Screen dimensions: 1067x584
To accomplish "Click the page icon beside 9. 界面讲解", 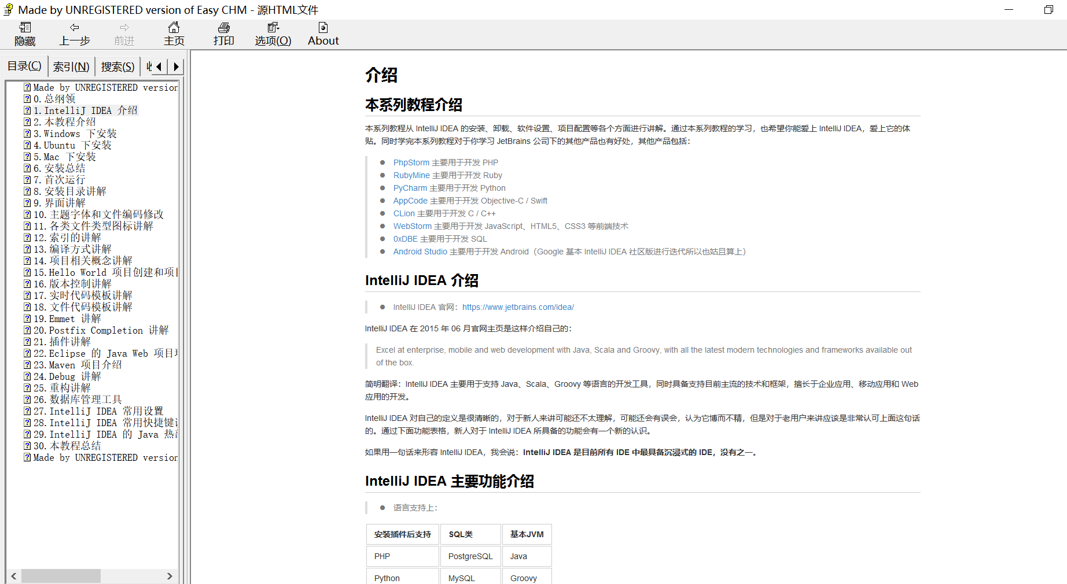I will coord(27,203).
